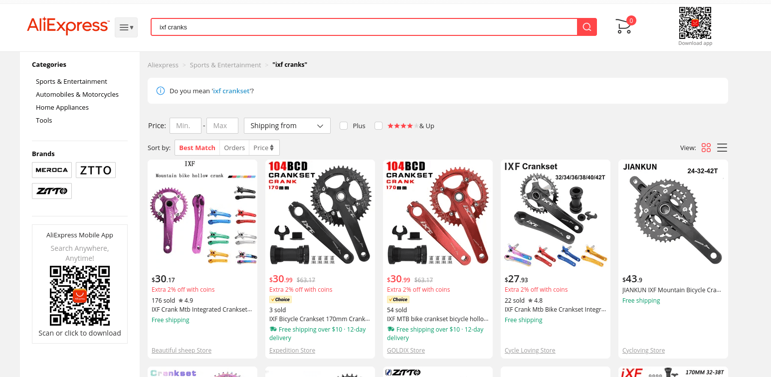
Task: Go to Sports & Entertainment breadcrumb
Action: [x=225, y=65]
